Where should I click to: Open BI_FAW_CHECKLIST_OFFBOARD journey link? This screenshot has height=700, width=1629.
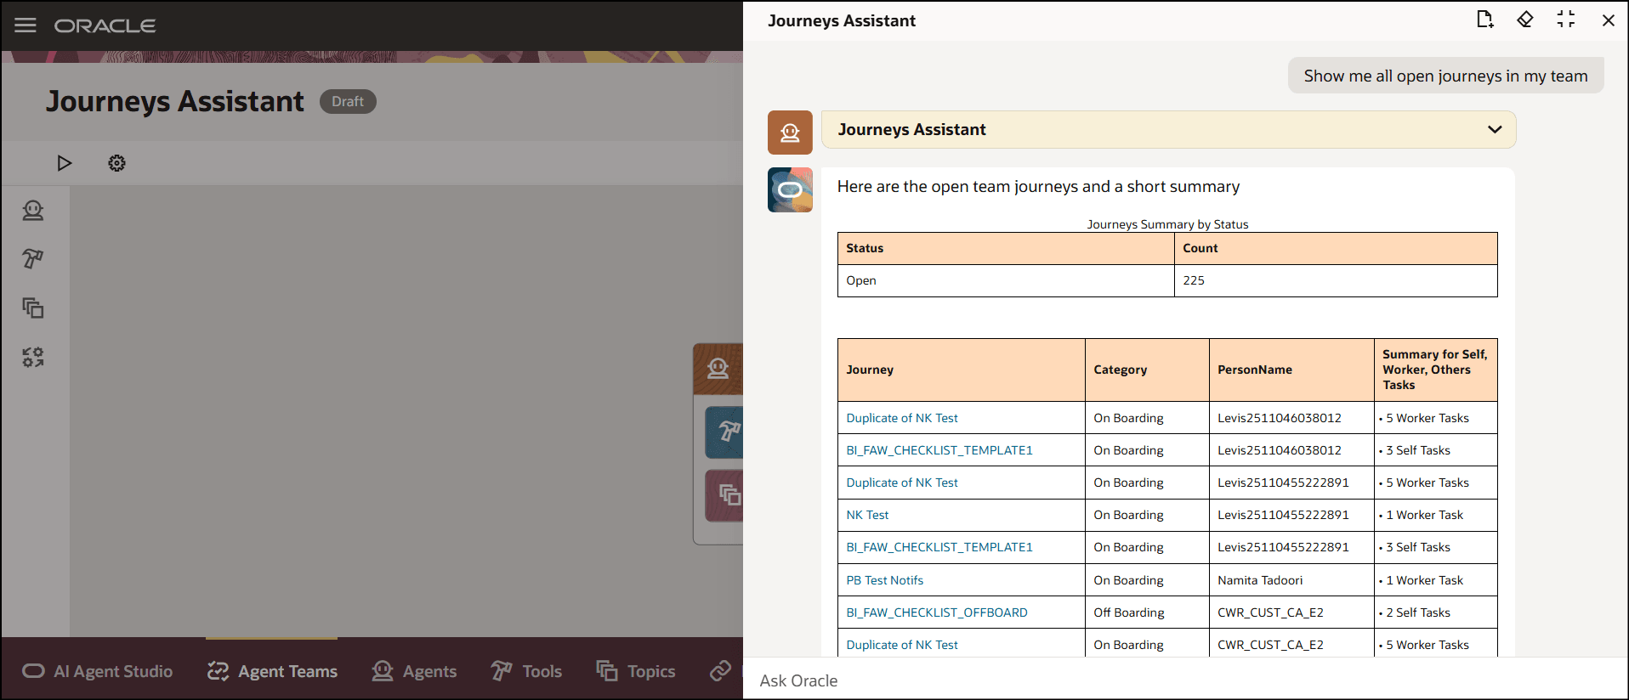point(937,612)
